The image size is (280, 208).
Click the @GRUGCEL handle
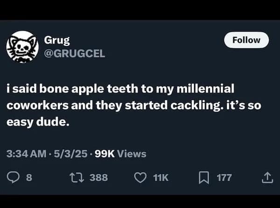point(75,53)
